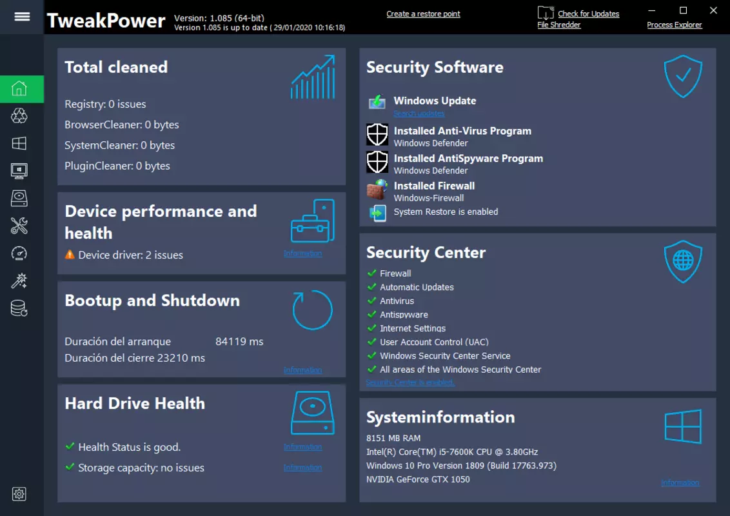The width and height of the screenshot is (730, 516).
Task: Open the database backup sidebar icon
Action: point(19,308)
